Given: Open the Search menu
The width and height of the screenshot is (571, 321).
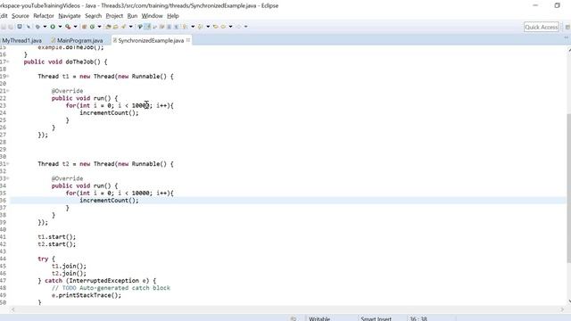Looking at the screenshot, I should (x=93, y=16).
